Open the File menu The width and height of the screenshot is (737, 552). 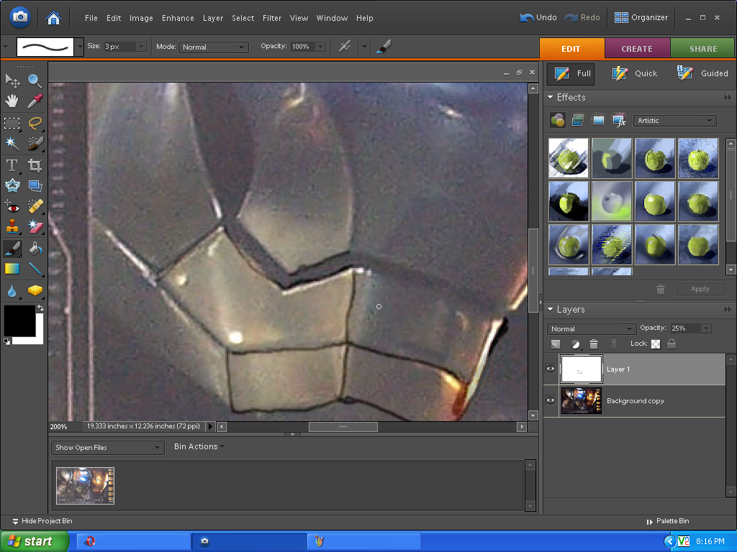click(x=91, y=18)
